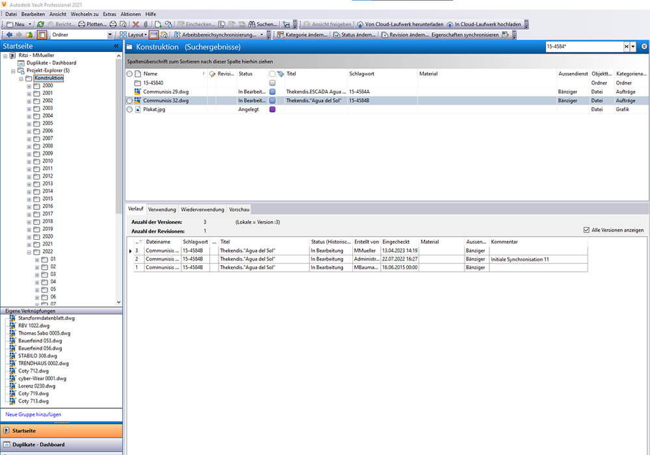Select the radio circle beside Plakat.jpg

click(130, 109)
